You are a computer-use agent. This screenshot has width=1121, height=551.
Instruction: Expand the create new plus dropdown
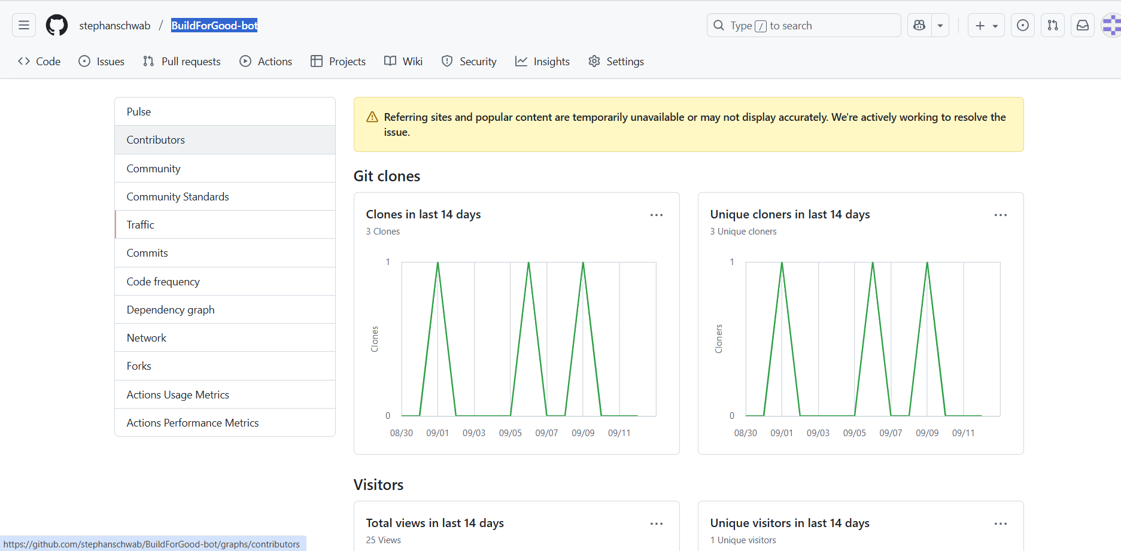[x=986, y=25]
